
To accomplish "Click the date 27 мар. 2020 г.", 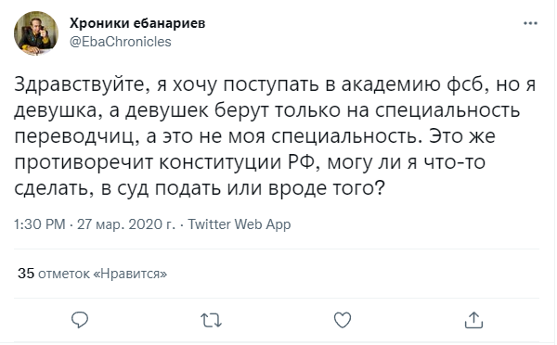I will point(126,224).
